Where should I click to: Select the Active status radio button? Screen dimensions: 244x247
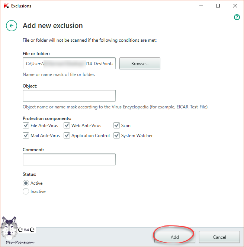pos(26,183)
